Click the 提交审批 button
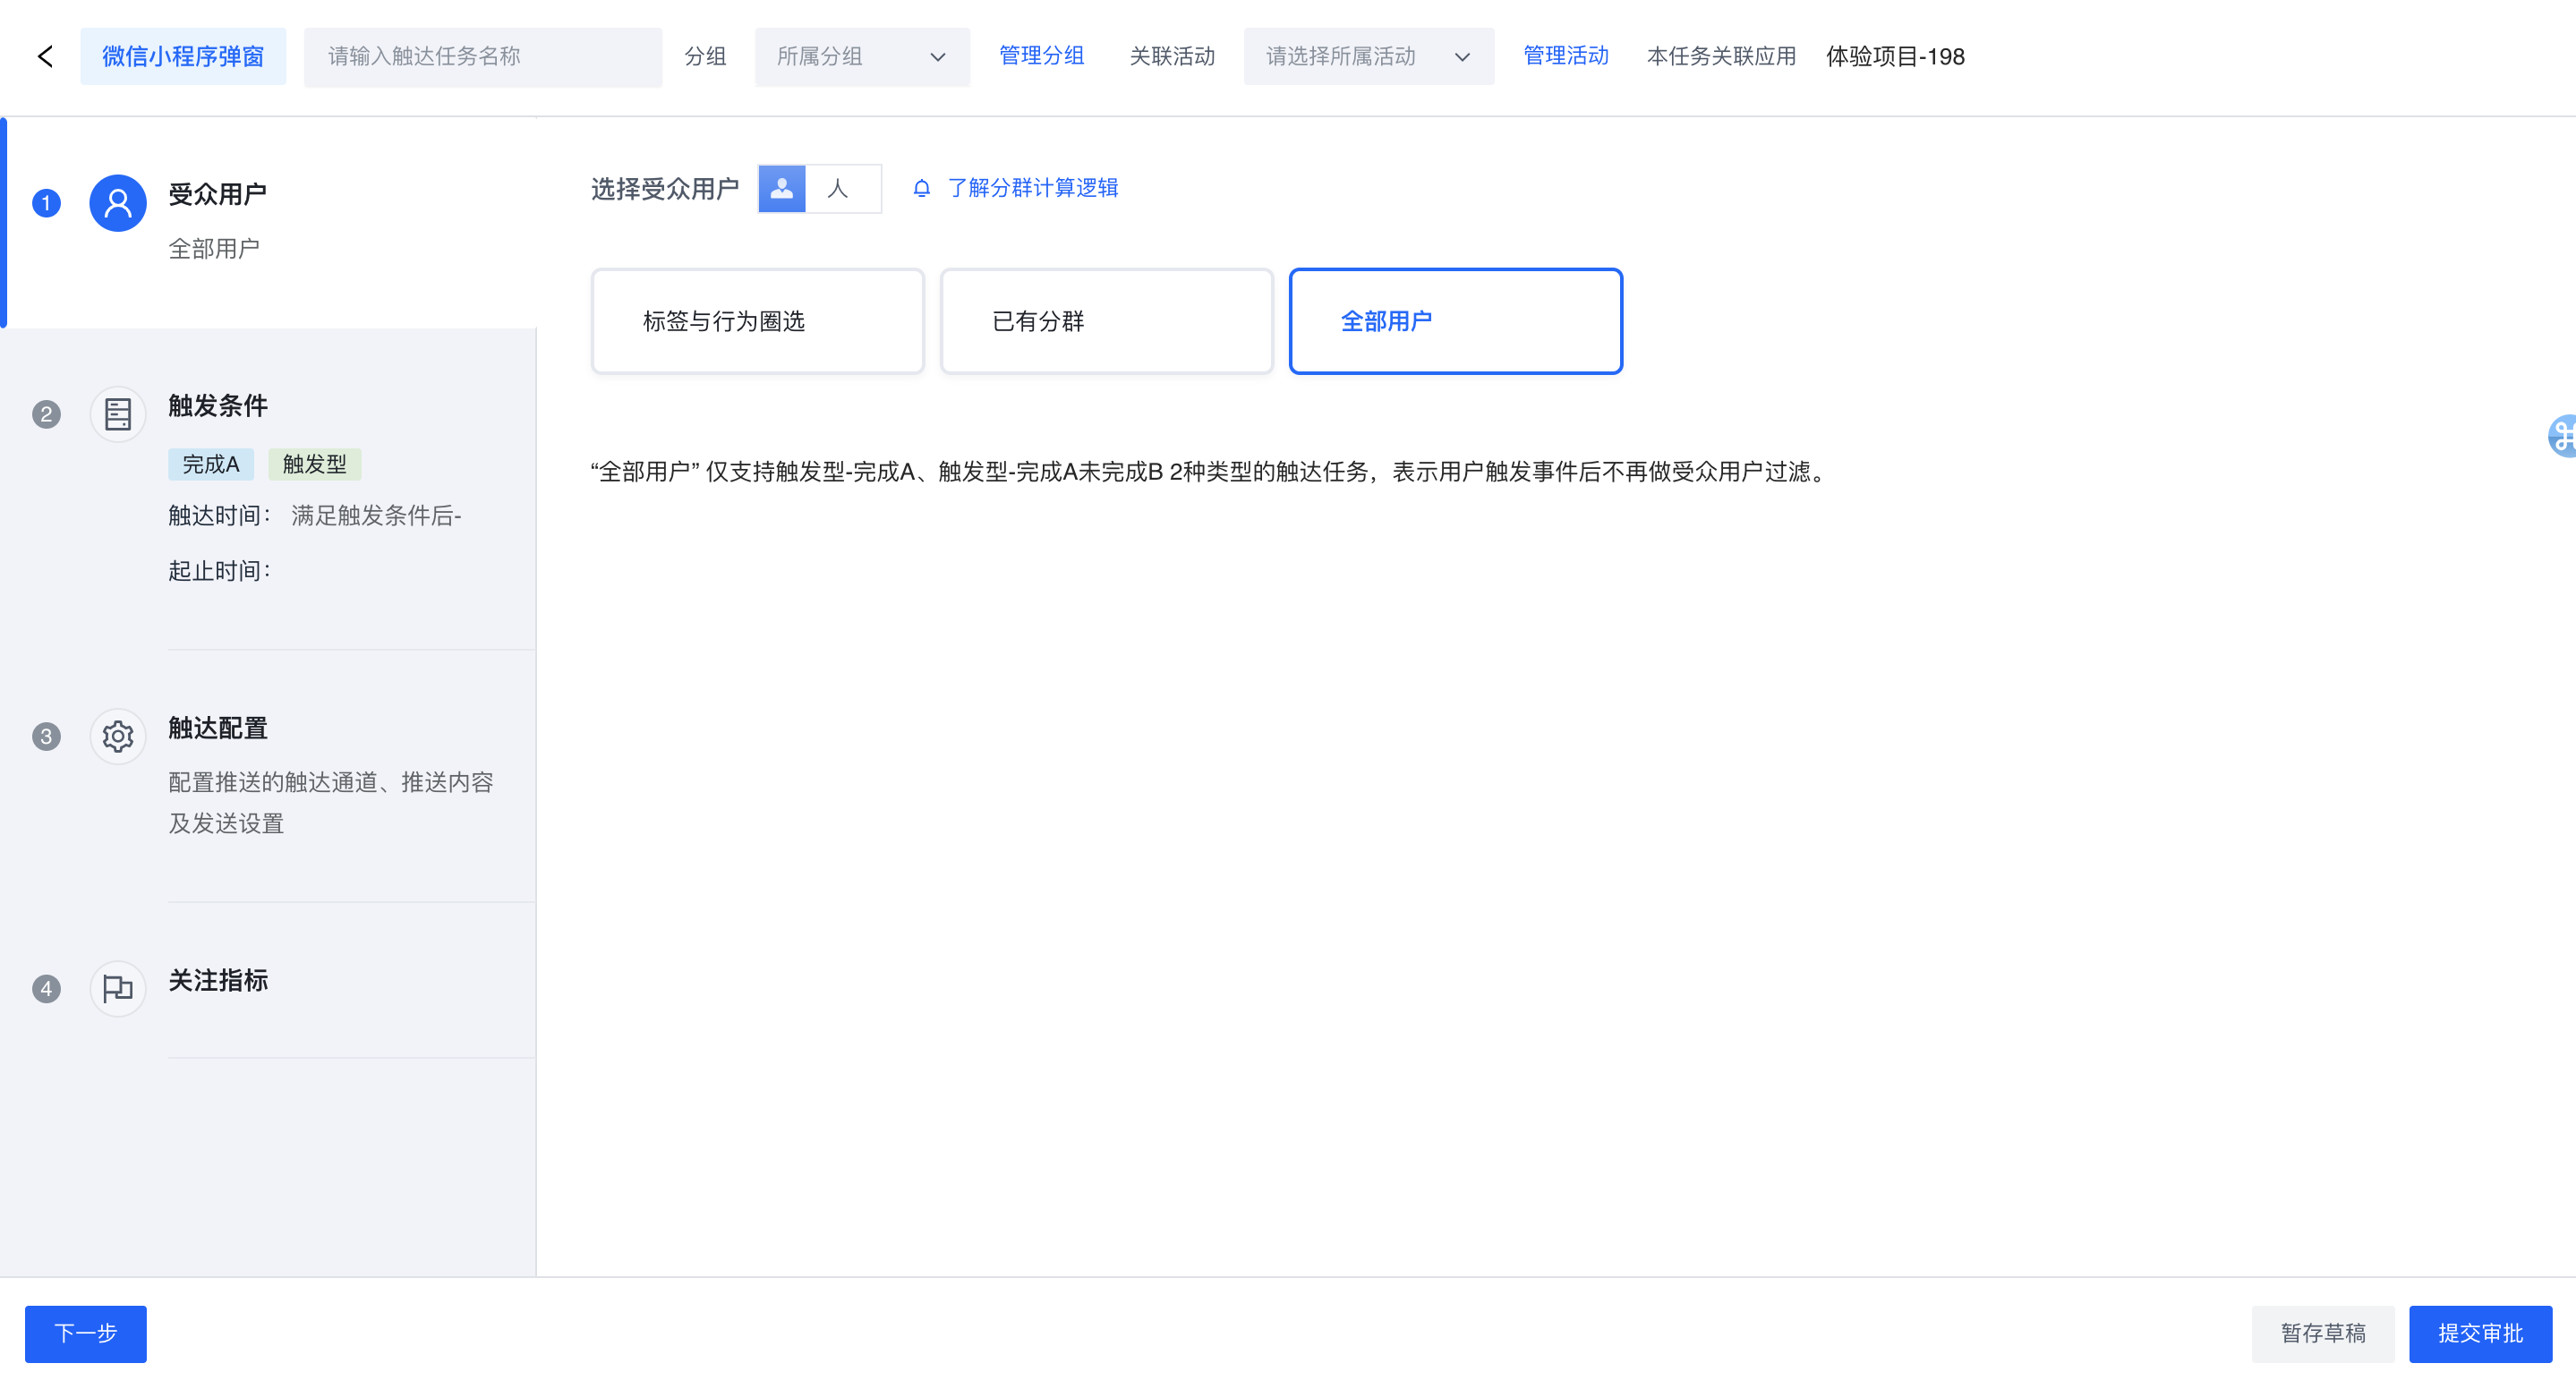Image resolution: width=2576 pixels, height=1389 pixels. coord(2479,1333)
